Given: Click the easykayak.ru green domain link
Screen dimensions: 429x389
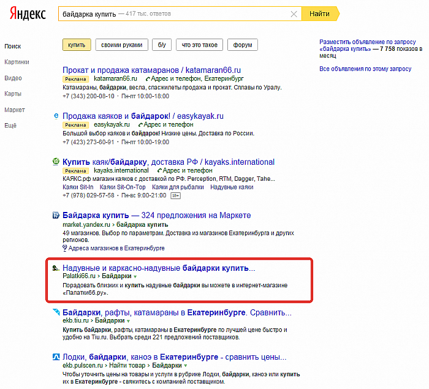Looking at the screenshot, I should (112, 125).
